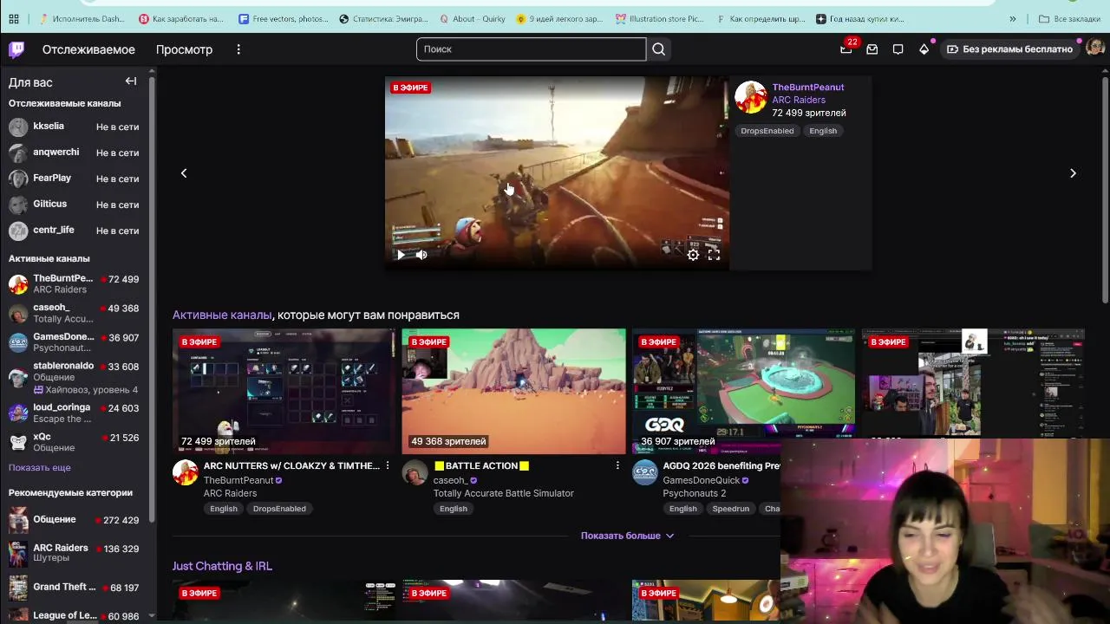Viewport: 1110px width, 624px height.
Task: Open options menu for ARC NUTTERS stream card
Action: tap(388, 466)
